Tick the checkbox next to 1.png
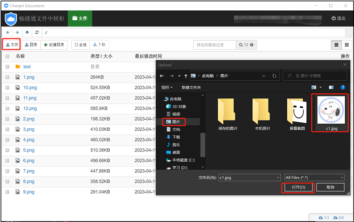Viewport: 354px width, 222px height. pyautogui.click(x=8, y=77)
